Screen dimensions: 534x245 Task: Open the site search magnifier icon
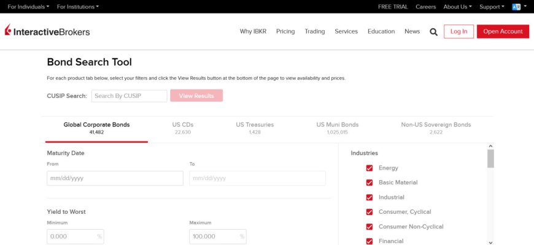point(433,32)
